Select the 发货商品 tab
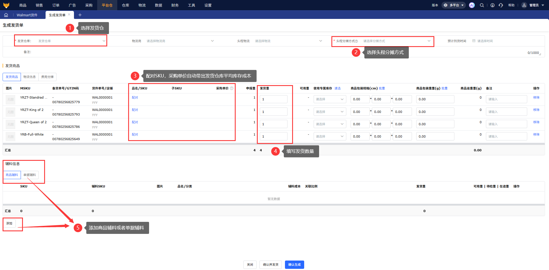The height and width of the screenshot is (270, 549). pyautogui.click(x=12, y=77)
